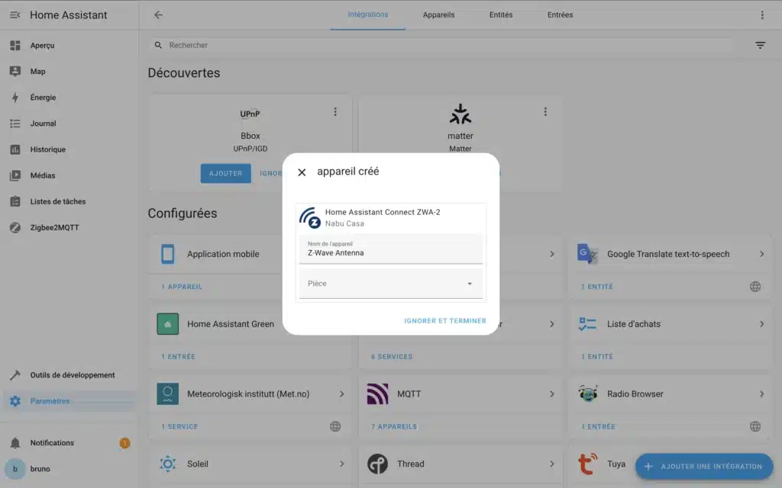Collapse the sidebar with the hamburger menu icon
Screen dimensions: 782x488
click(15, 15)
